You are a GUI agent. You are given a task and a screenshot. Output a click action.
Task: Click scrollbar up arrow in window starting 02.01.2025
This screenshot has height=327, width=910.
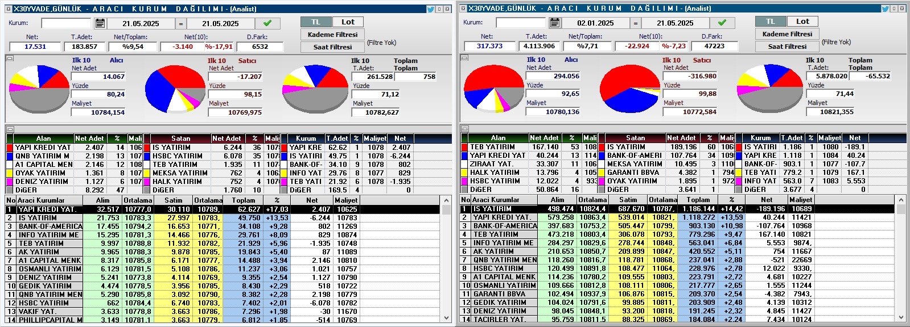click(x=900, y=200)
